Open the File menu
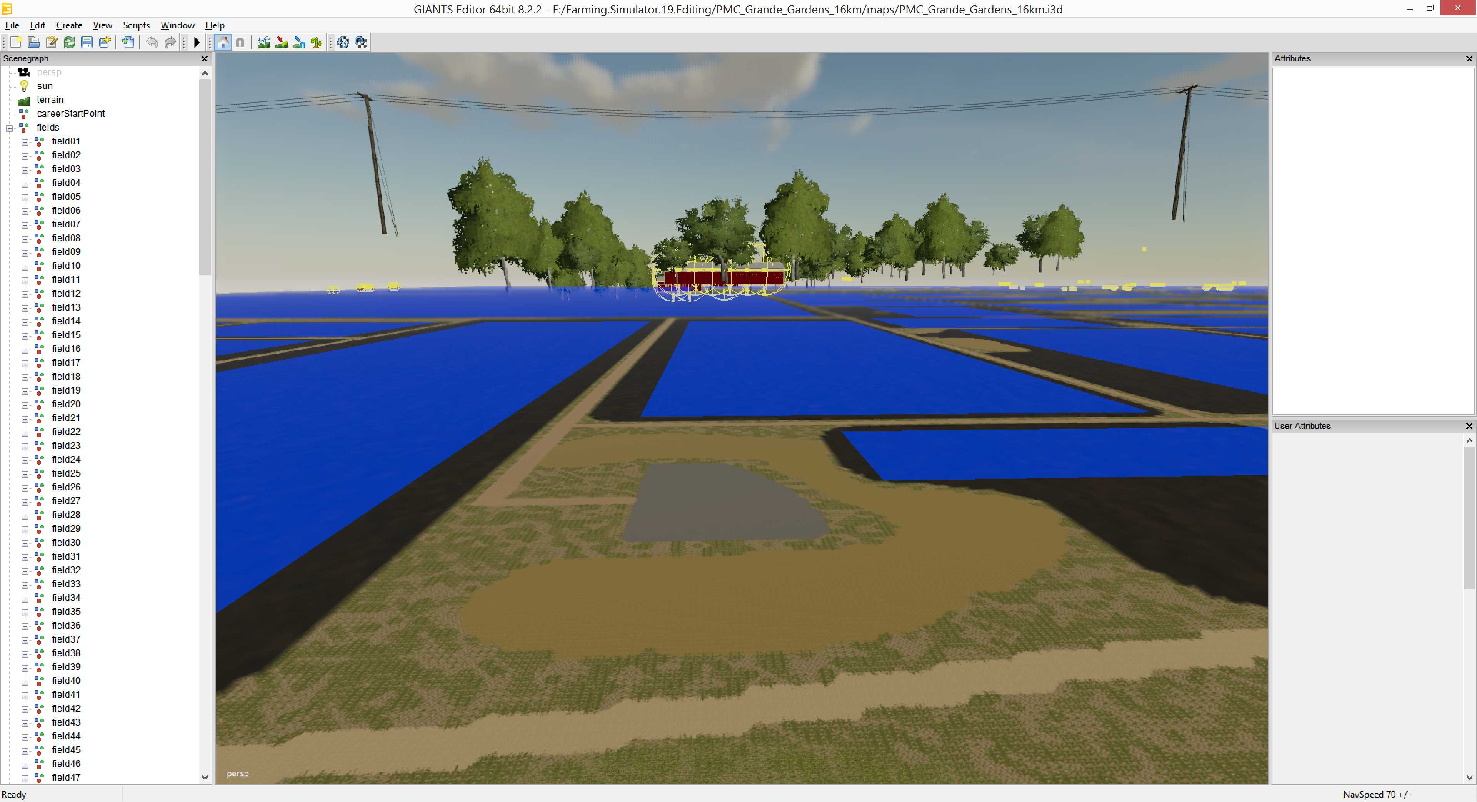 tap(12, 25)
